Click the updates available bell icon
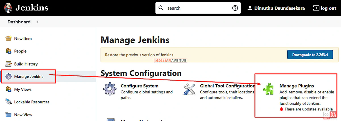Image resolution: width=341 pixels, height=121 pixels. click(x=281, y=109)
